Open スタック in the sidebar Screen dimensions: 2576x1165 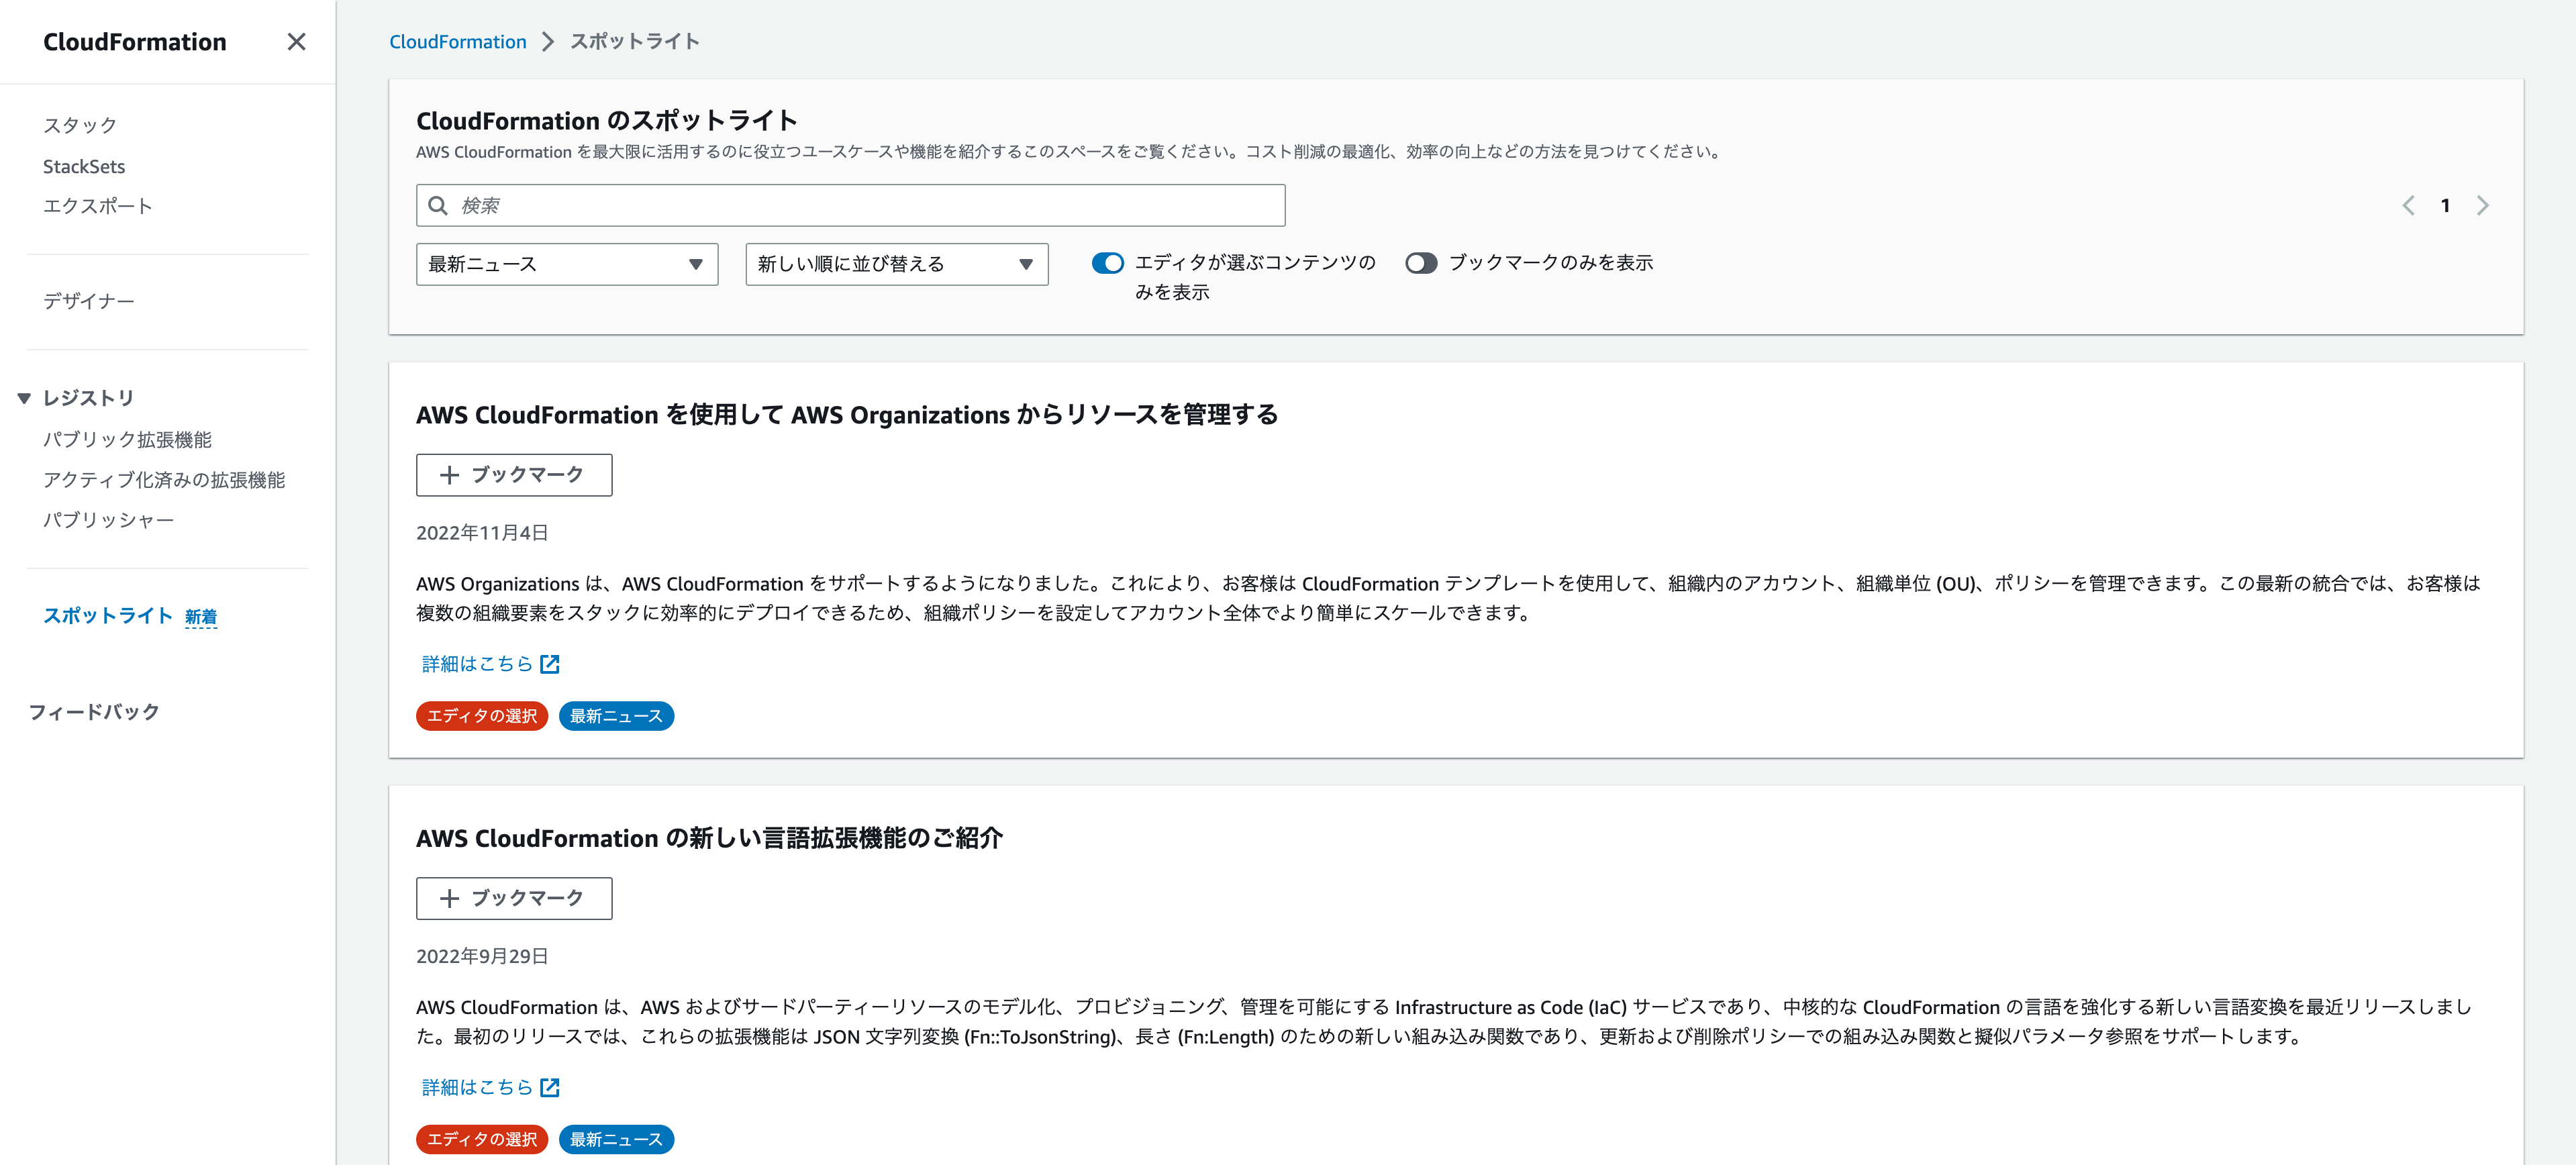click(80, 125)
